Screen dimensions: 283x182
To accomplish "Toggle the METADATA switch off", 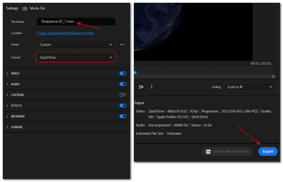I will 123,116.
